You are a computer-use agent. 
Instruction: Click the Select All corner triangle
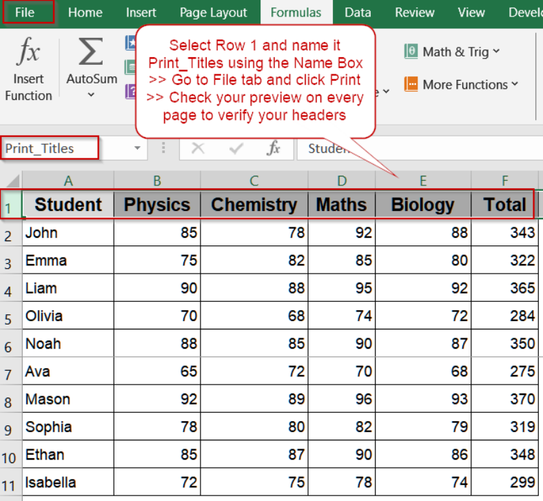point(13,181)
